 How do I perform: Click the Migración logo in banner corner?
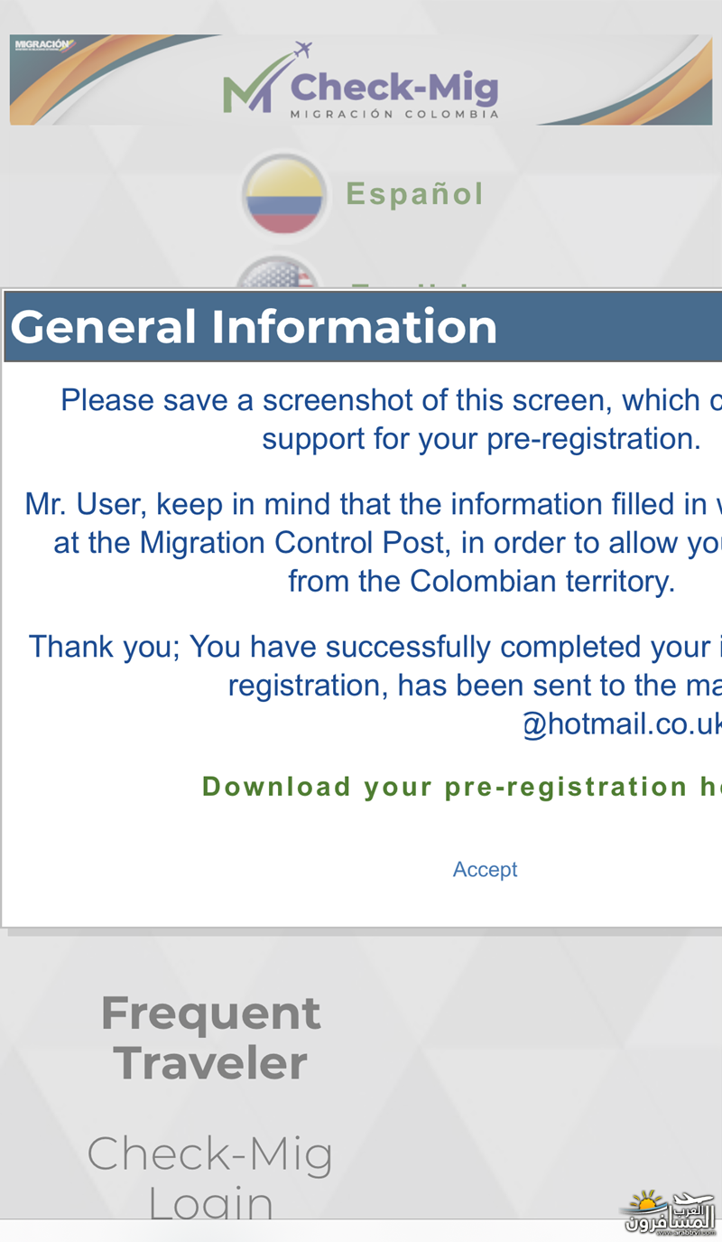[x=44, y=45]
